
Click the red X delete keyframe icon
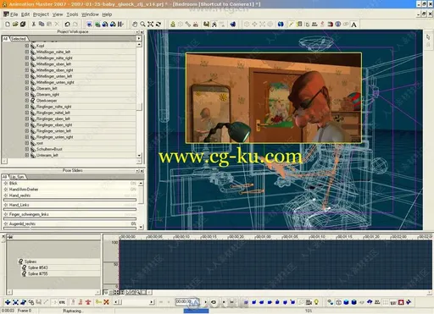point(106,302)
